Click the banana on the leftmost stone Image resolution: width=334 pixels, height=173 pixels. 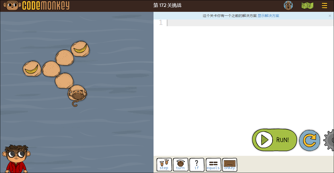pyautogui.click(x=32, y=70)
